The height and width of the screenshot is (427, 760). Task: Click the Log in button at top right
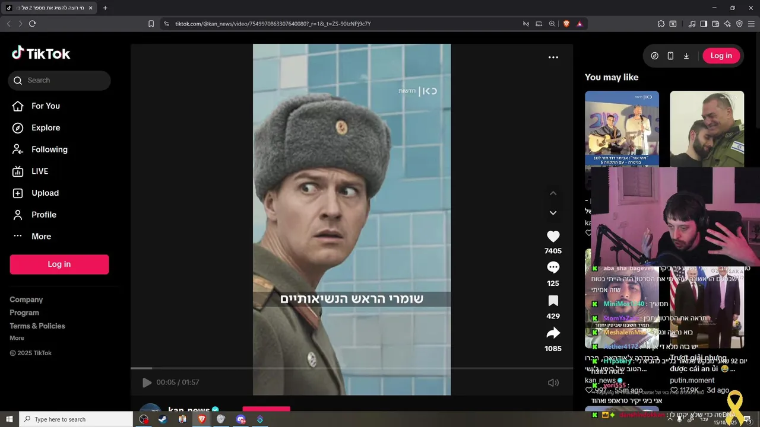(x=721, y=56)
